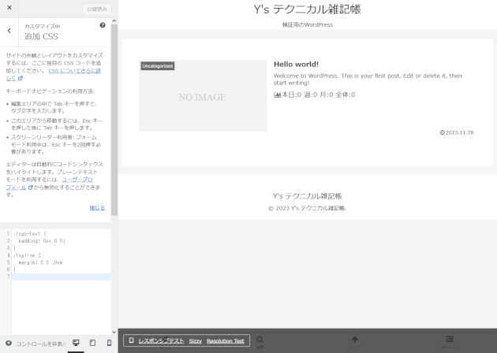Collapse help text with 閉じる link
Screen dimensions: 497x353
96,207
